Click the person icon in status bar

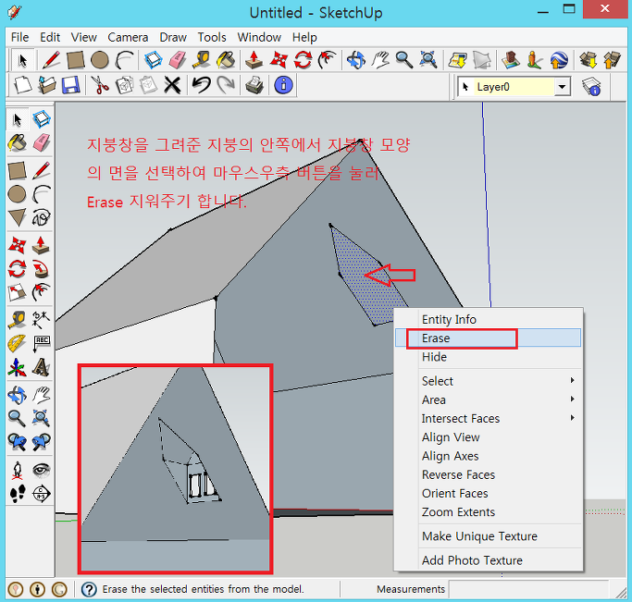[38, 590]
